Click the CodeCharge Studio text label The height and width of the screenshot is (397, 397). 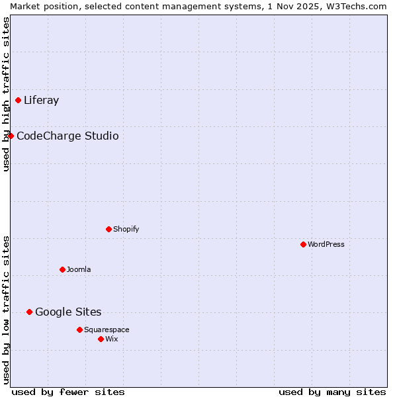tap(67, 136)
